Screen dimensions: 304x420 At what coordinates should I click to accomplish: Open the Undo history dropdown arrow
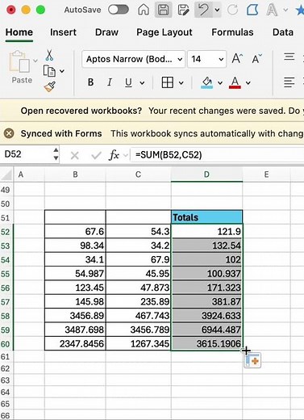[217, 10]
